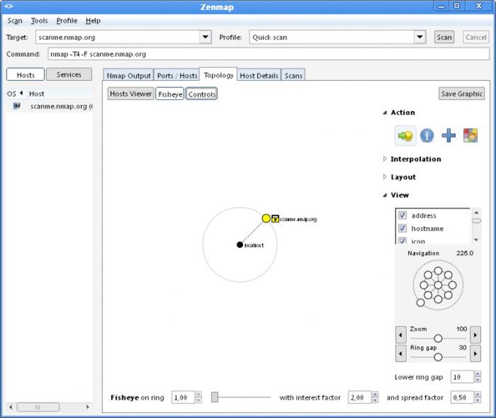Open the Profile menu
The height and width of the screenshot is (418, 496).
[x=67, y=21]
